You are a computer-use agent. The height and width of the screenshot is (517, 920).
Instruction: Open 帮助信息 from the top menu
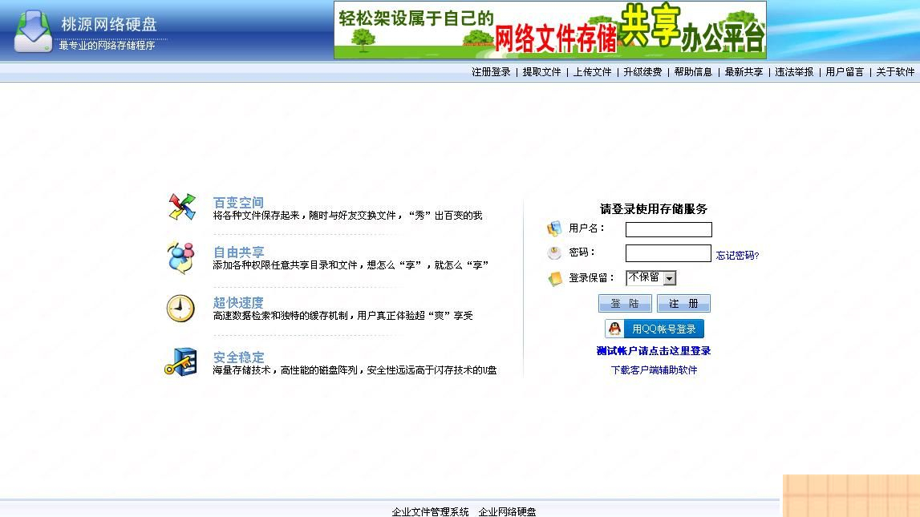point(692,71)
